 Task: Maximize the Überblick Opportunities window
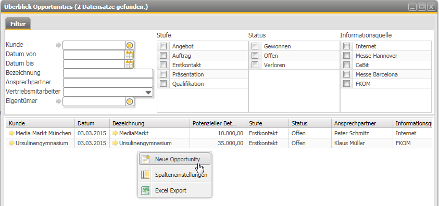point(422,7)
